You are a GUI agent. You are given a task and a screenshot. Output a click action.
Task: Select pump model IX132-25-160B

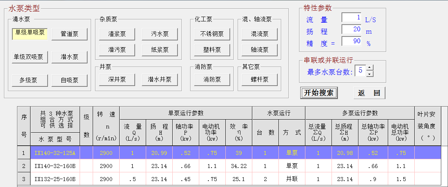tap(55, 179)
